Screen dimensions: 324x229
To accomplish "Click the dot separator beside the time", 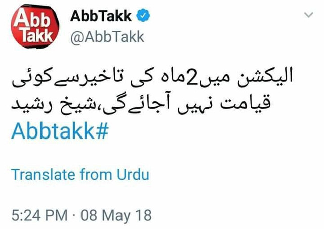I will [74, 215].
